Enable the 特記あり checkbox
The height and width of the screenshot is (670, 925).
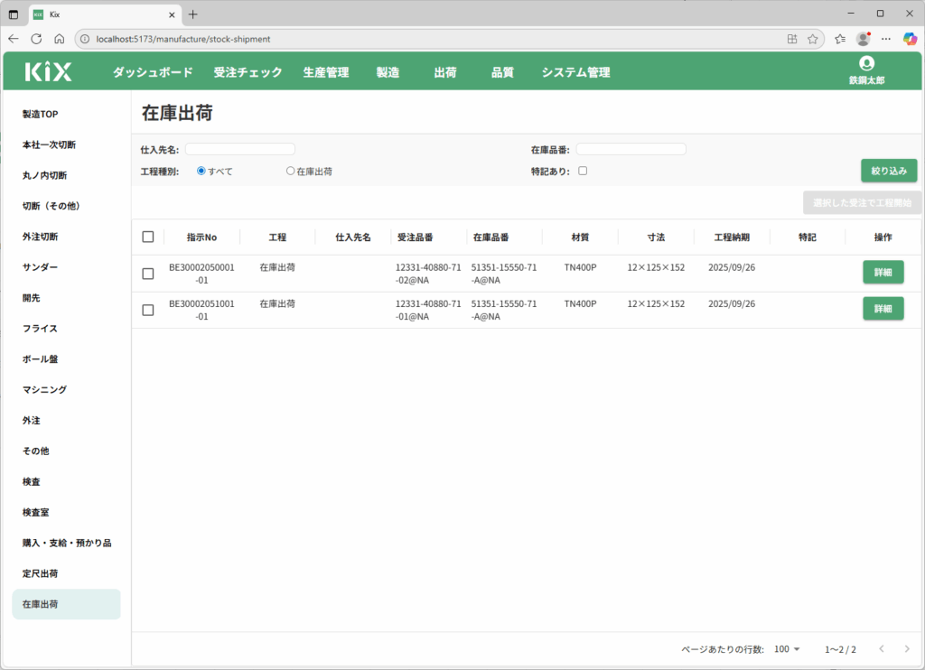[x=583, y=171]
